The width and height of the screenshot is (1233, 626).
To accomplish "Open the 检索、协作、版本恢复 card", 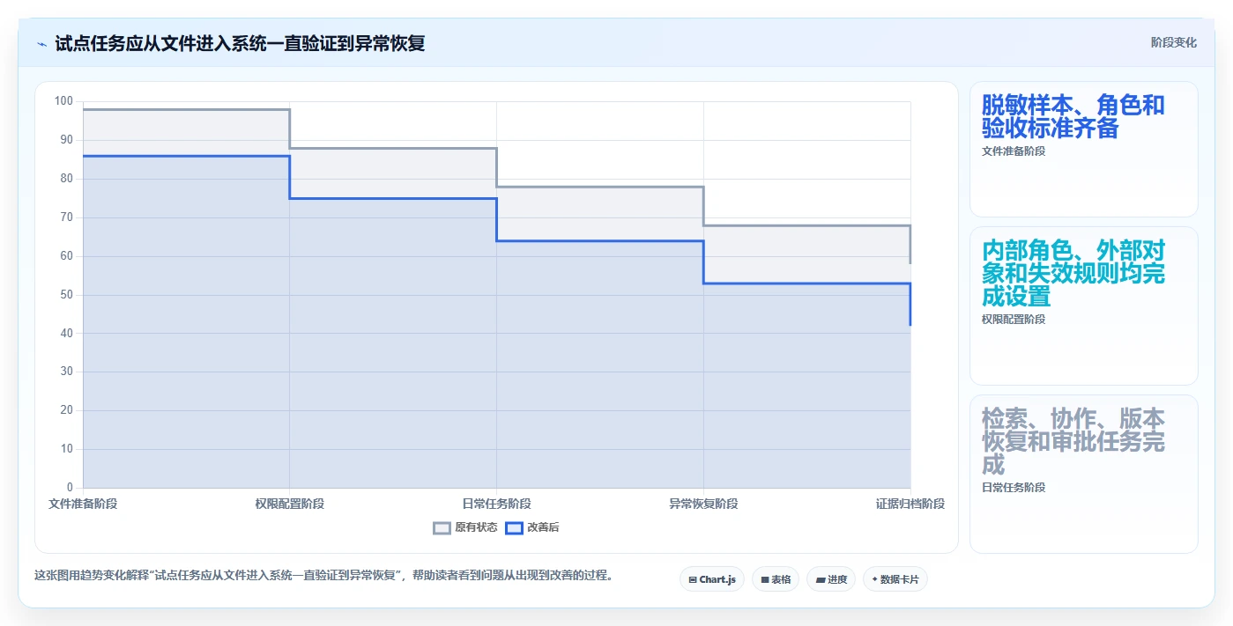I will point(1084,474).
